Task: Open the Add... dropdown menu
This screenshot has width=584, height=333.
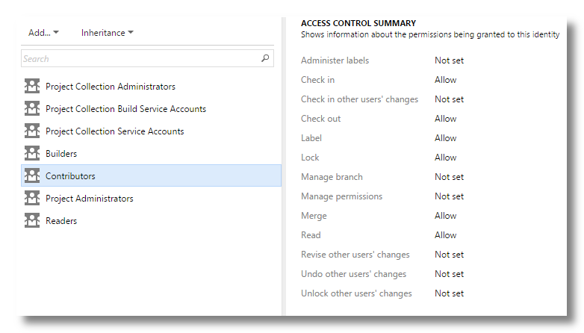Action: pyautogui.click(x=43, y=33)
